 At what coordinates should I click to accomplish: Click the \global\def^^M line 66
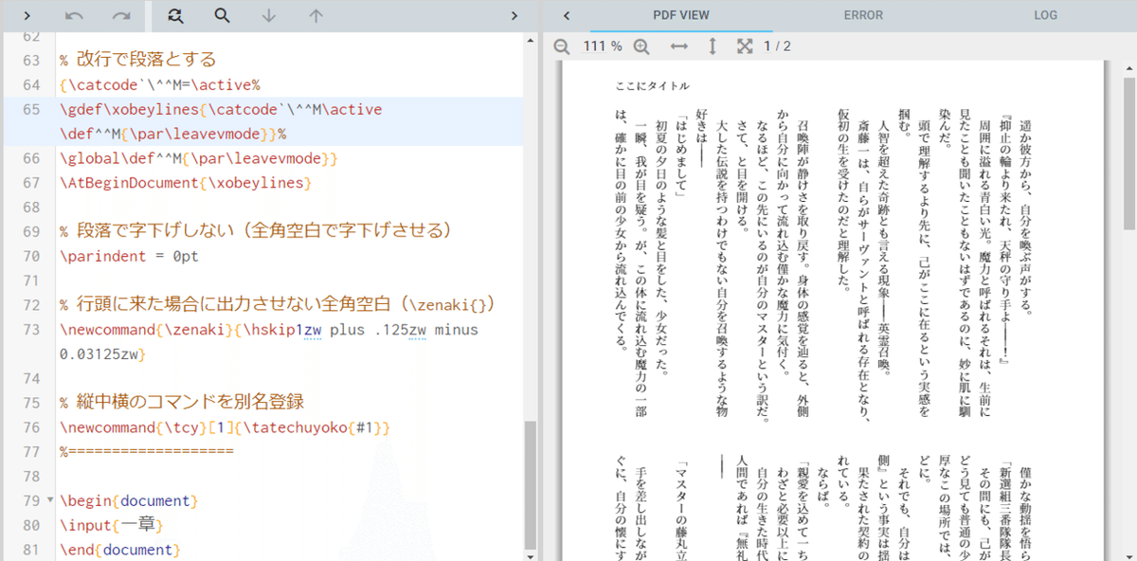pyautogui.click(x=198, y=157)
